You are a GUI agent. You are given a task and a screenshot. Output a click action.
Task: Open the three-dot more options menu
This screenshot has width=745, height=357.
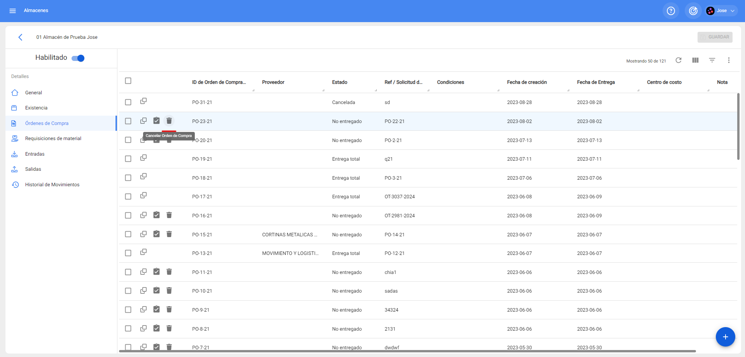click(x=729, y=60)
